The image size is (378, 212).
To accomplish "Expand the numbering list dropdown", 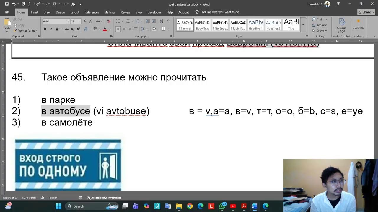I will (x=132, y=21).
